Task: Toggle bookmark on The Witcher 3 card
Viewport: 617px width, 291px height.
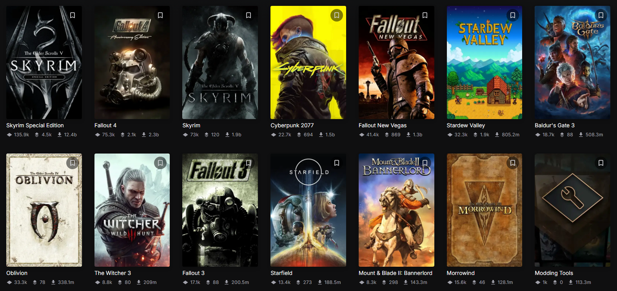Action: 160,163
